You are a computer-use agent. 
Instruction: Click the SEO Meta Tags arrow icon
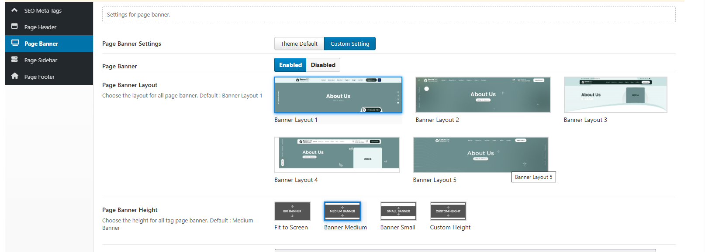point(14,10)
